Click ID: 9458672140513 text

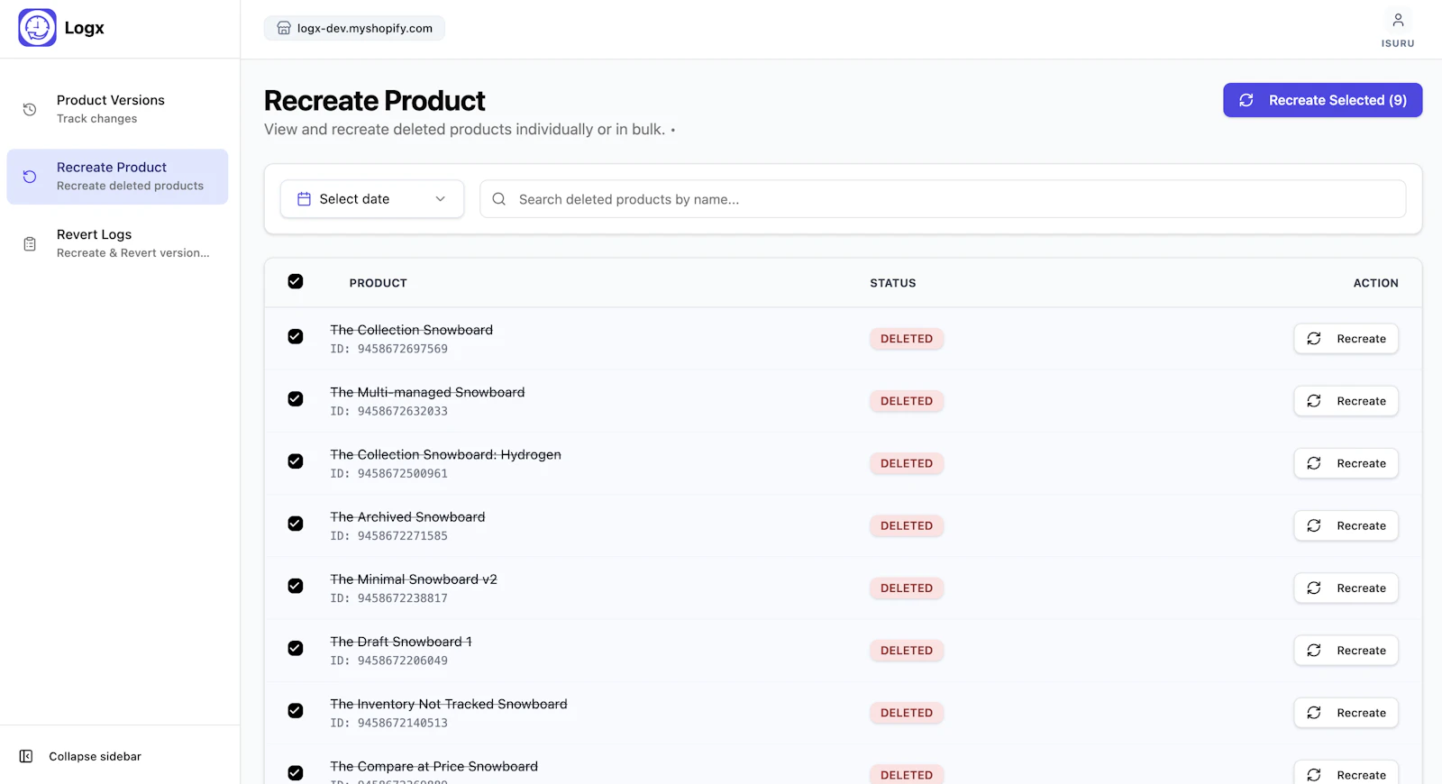(388, 723)
